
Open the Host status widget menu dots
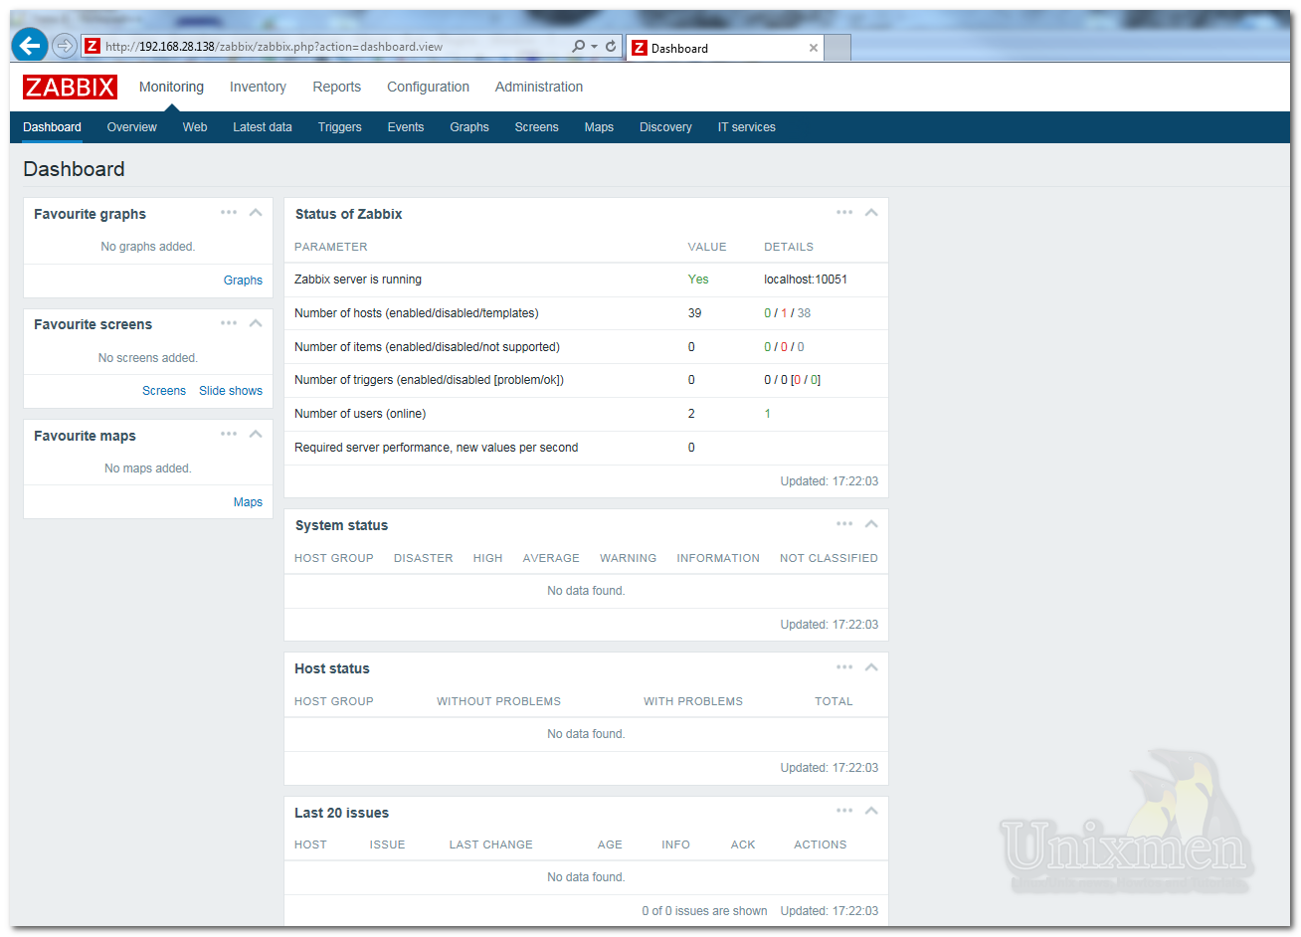(x=844, y=666)
